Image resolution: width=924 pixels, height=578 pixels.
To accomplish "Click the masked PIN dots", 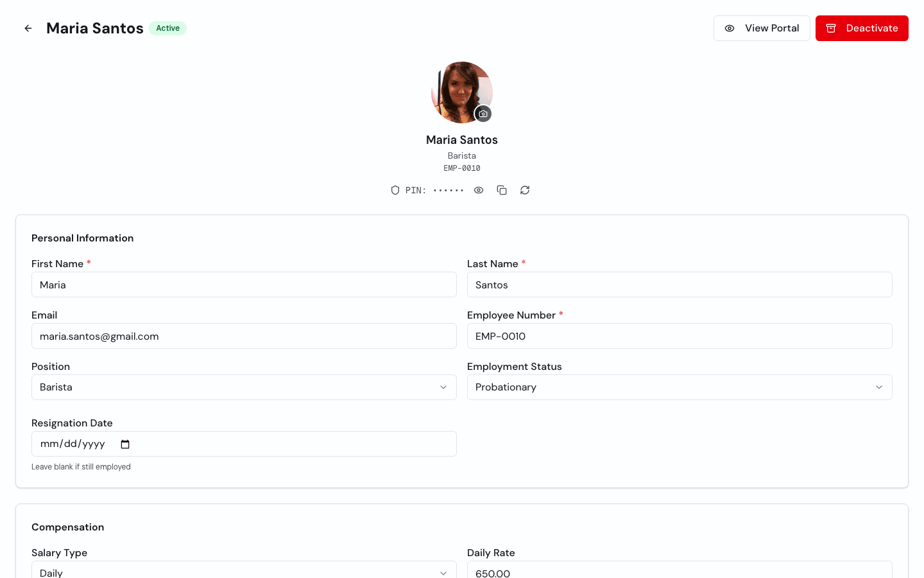I will point(448,190).
